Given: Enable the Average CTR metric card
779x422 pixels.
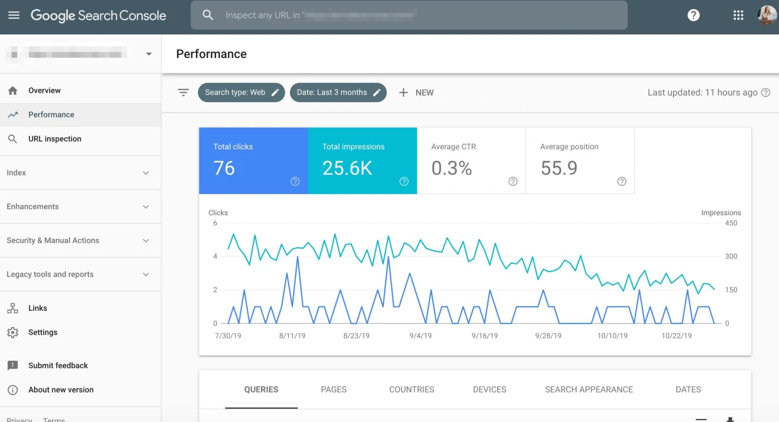Looking at the screenshot, I should click(x=471, y=160).
